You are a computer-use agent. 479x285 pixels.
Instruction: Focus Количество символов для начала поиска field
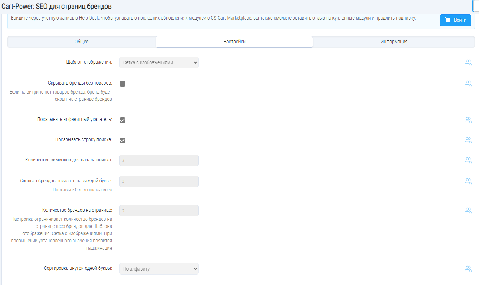(159, 160)
